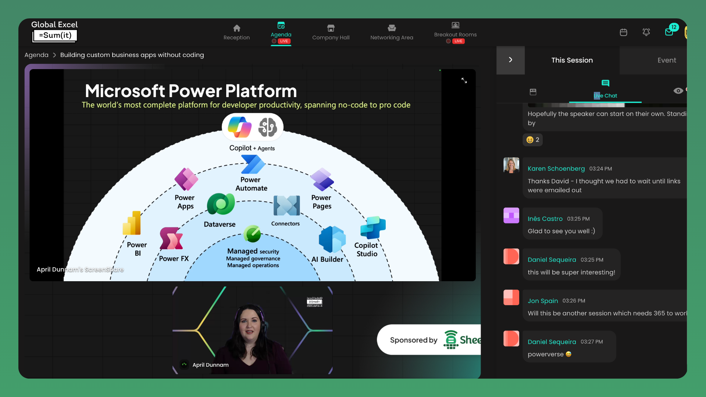
Task: Open the Reception home icon
Action: pos(236,28)
